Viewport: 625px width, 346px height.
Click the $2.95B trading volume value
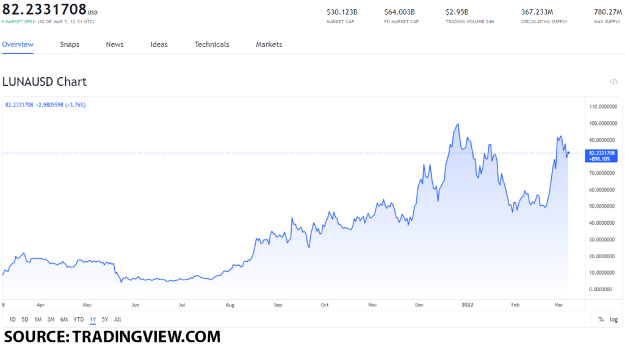click(x=457, y=12)
